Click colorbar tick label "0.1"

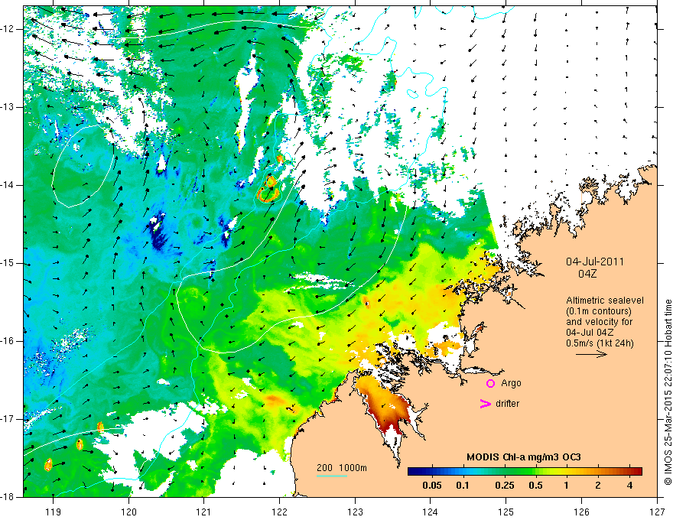(x=462, y=486)
